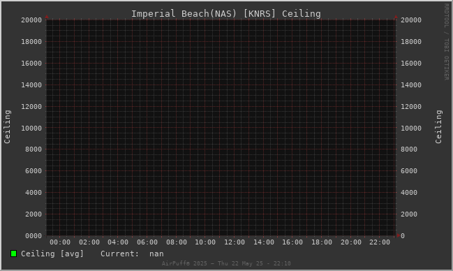
Task: Click the 18:00 time axis label
Action: tap(322, 242)
